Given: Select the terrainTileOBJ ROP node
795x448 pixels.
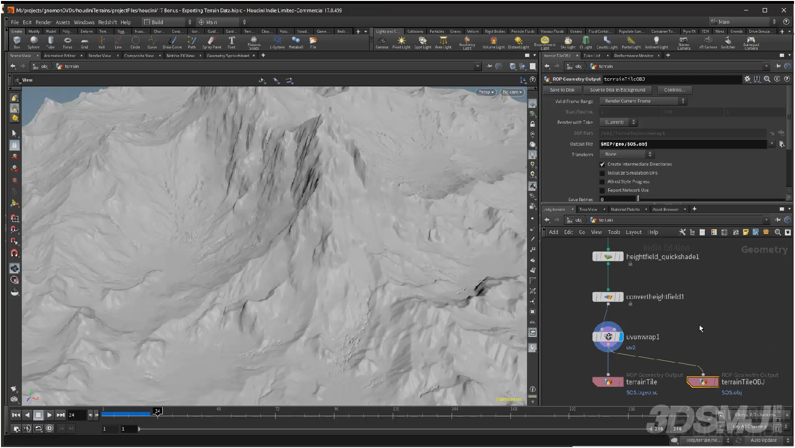Looking at the screenshot, I should coord(703,382).
